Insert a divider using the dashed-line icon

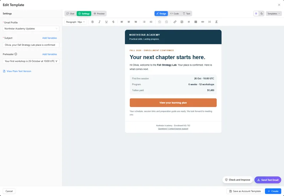[209, 22]
